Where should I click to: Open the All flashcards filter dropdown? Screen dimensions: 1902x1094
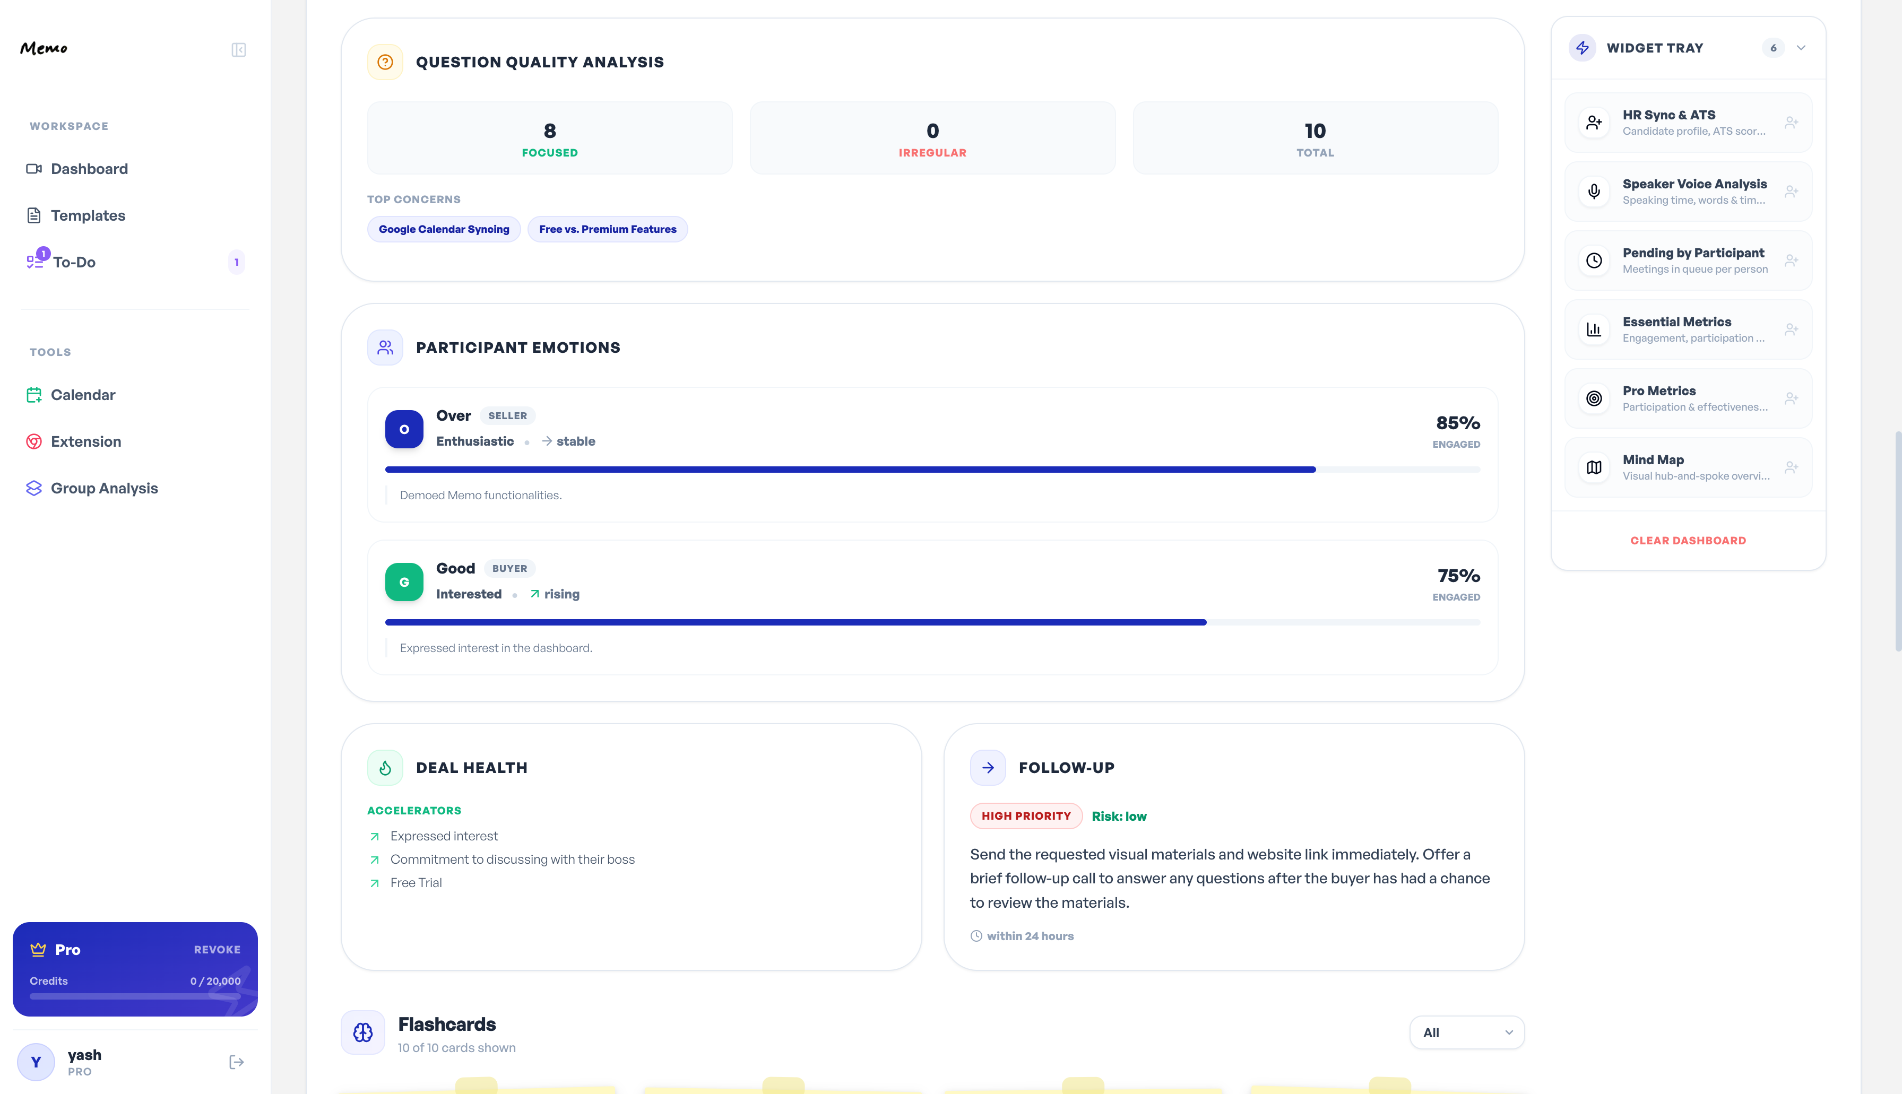[x=1466, y=1032]
